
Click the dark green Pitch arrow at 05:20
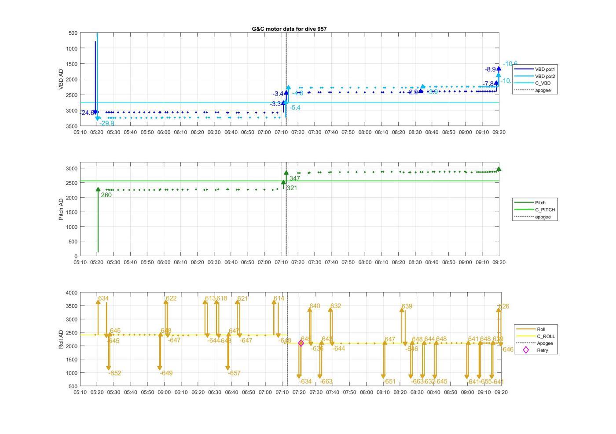coord(98,220)
